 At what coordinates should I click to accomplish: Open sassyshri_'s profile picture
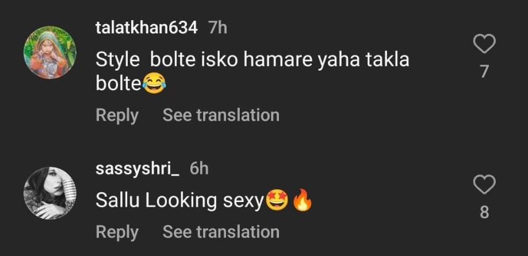point(49,193)
